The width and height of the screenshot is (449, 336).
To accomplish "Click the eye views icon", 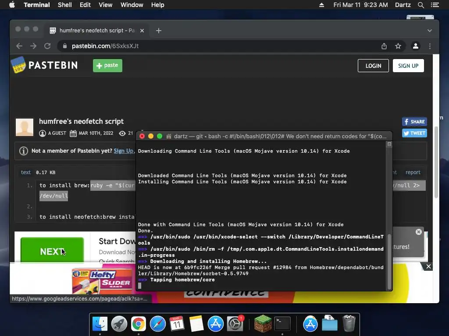I will click(x=122, y=133).
